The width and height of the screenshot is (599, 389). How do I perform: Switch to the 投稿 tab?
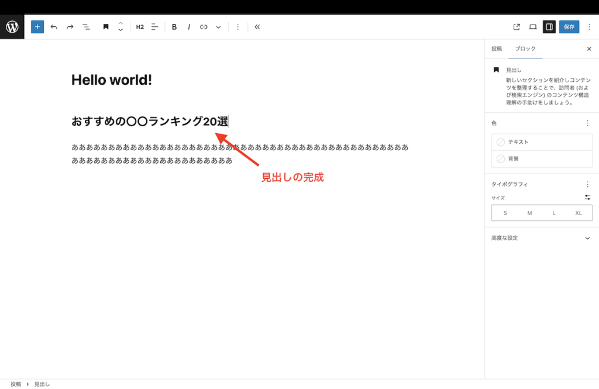coord(496,48)
